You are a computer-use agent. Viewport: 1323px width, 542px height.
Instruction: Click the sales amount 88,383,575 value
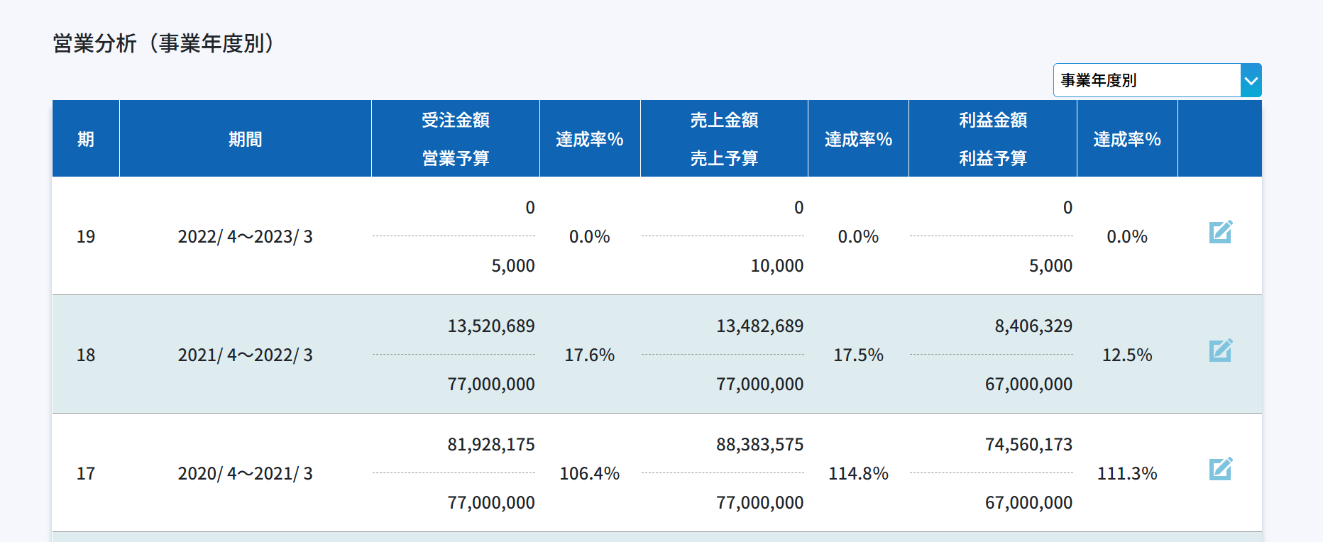coord(759,445)
